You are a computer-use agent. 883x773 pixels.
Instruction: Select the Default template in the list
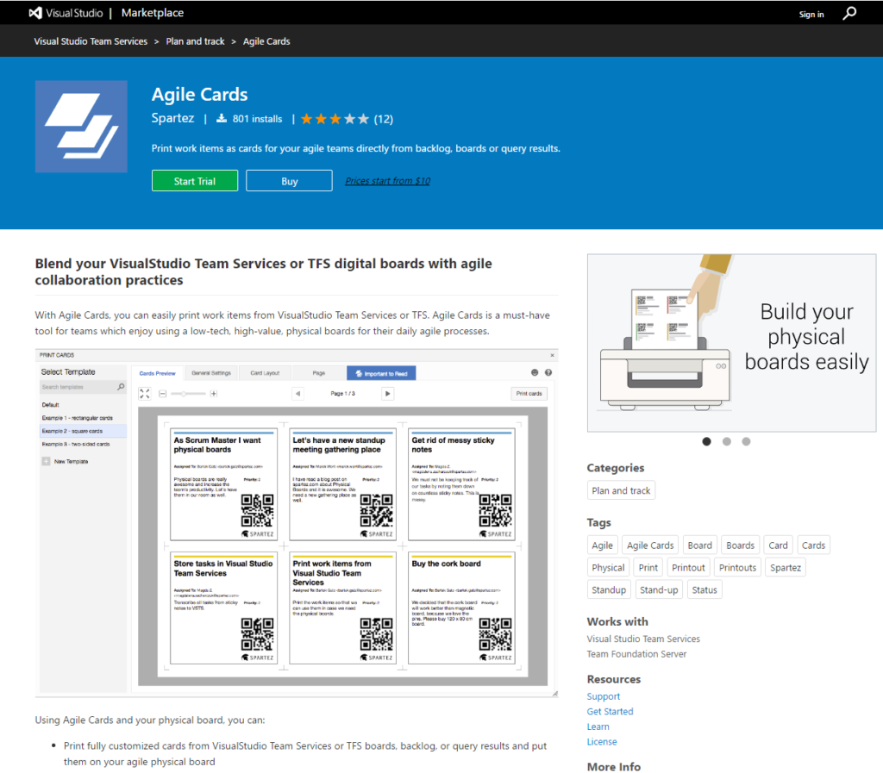(50, 404)
